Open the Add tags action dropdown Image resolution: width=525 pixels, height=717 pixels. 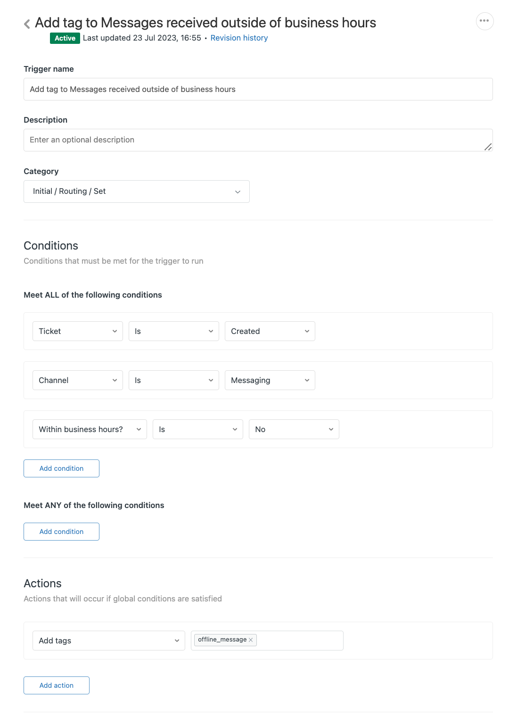click(x=109, y=641)
